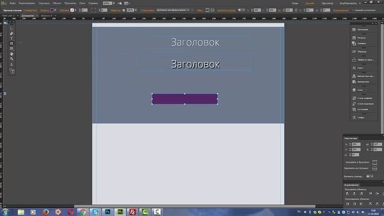Switch to the Домашняя page tab
The width and height of the screenshot is (384, 216).
tap(28, 16)
